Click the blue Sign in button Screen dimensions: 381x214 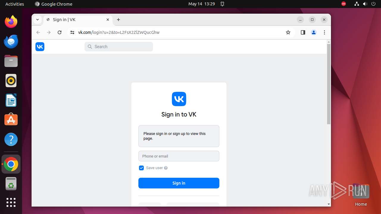click(179, 183)
